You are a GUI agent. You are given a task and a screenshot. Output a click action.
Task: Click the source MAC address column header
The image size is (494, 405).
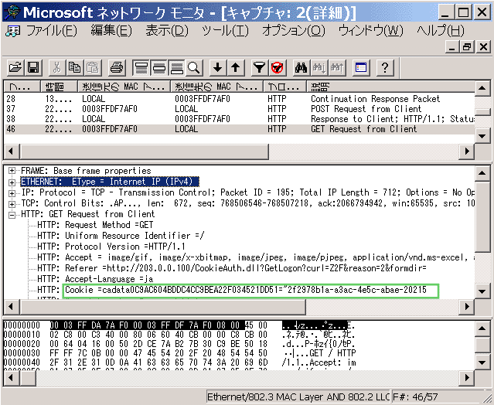coord(124,87)
